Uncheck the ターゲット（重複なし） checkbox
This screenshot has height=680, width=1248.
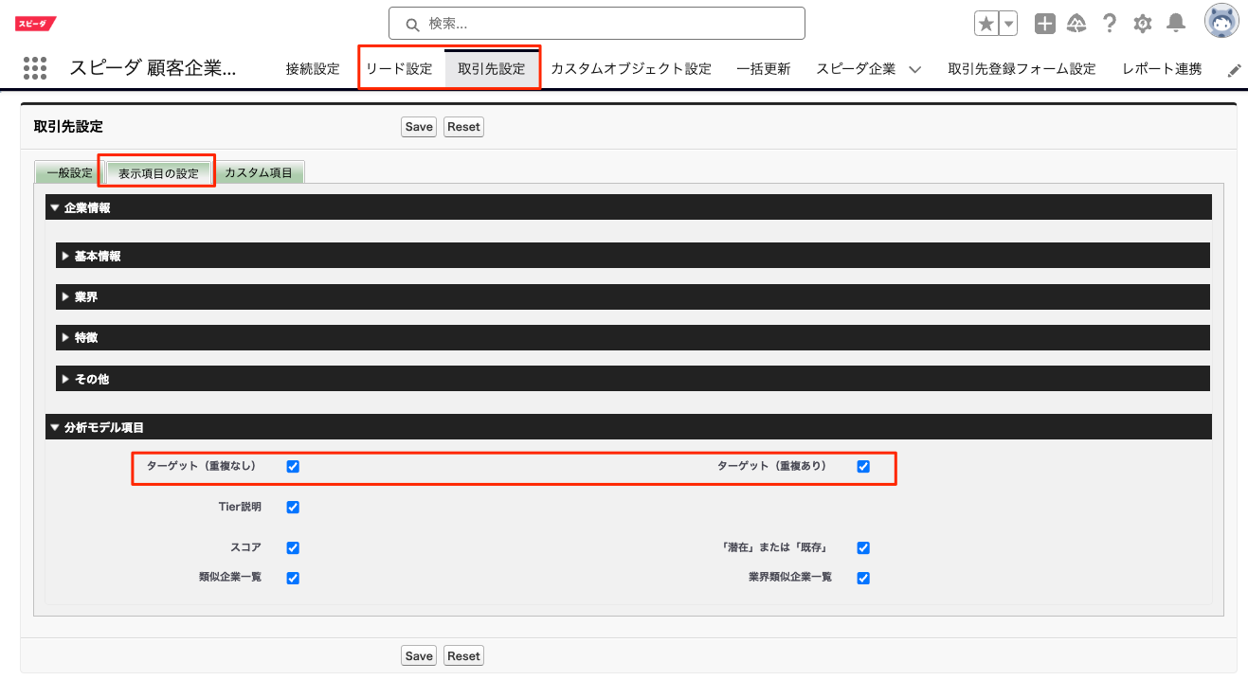(x=293, y=467)
